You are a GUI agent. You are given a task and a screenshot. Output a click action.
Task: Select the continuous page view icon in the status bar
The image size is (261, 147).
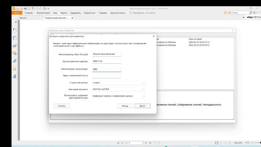pos(221,143)
